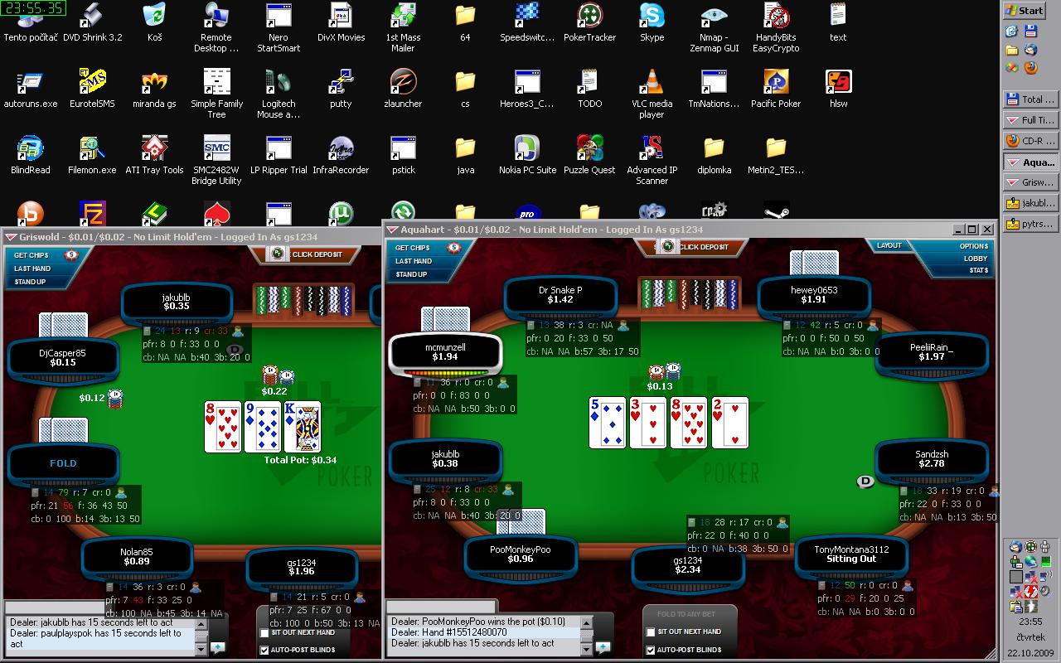
Task: Open the zlauncher desktop shortcut
Action: [x=403, y=89]
